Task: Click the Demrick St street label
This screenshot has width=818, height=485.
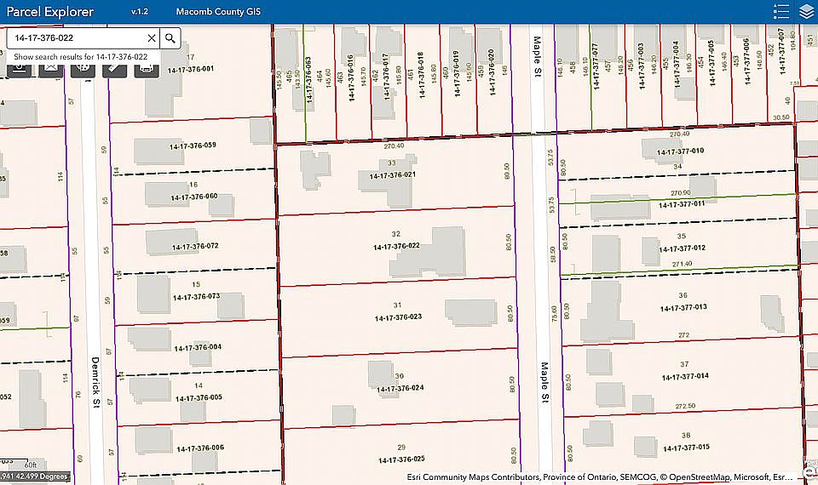Action: click(x=95, y=382)
